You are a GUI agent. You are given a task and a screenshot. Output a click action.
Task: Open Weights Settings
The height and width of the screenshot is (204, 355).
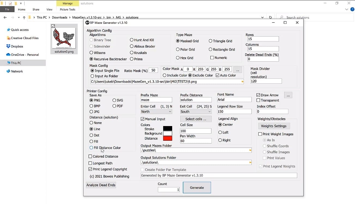point(274,126)
